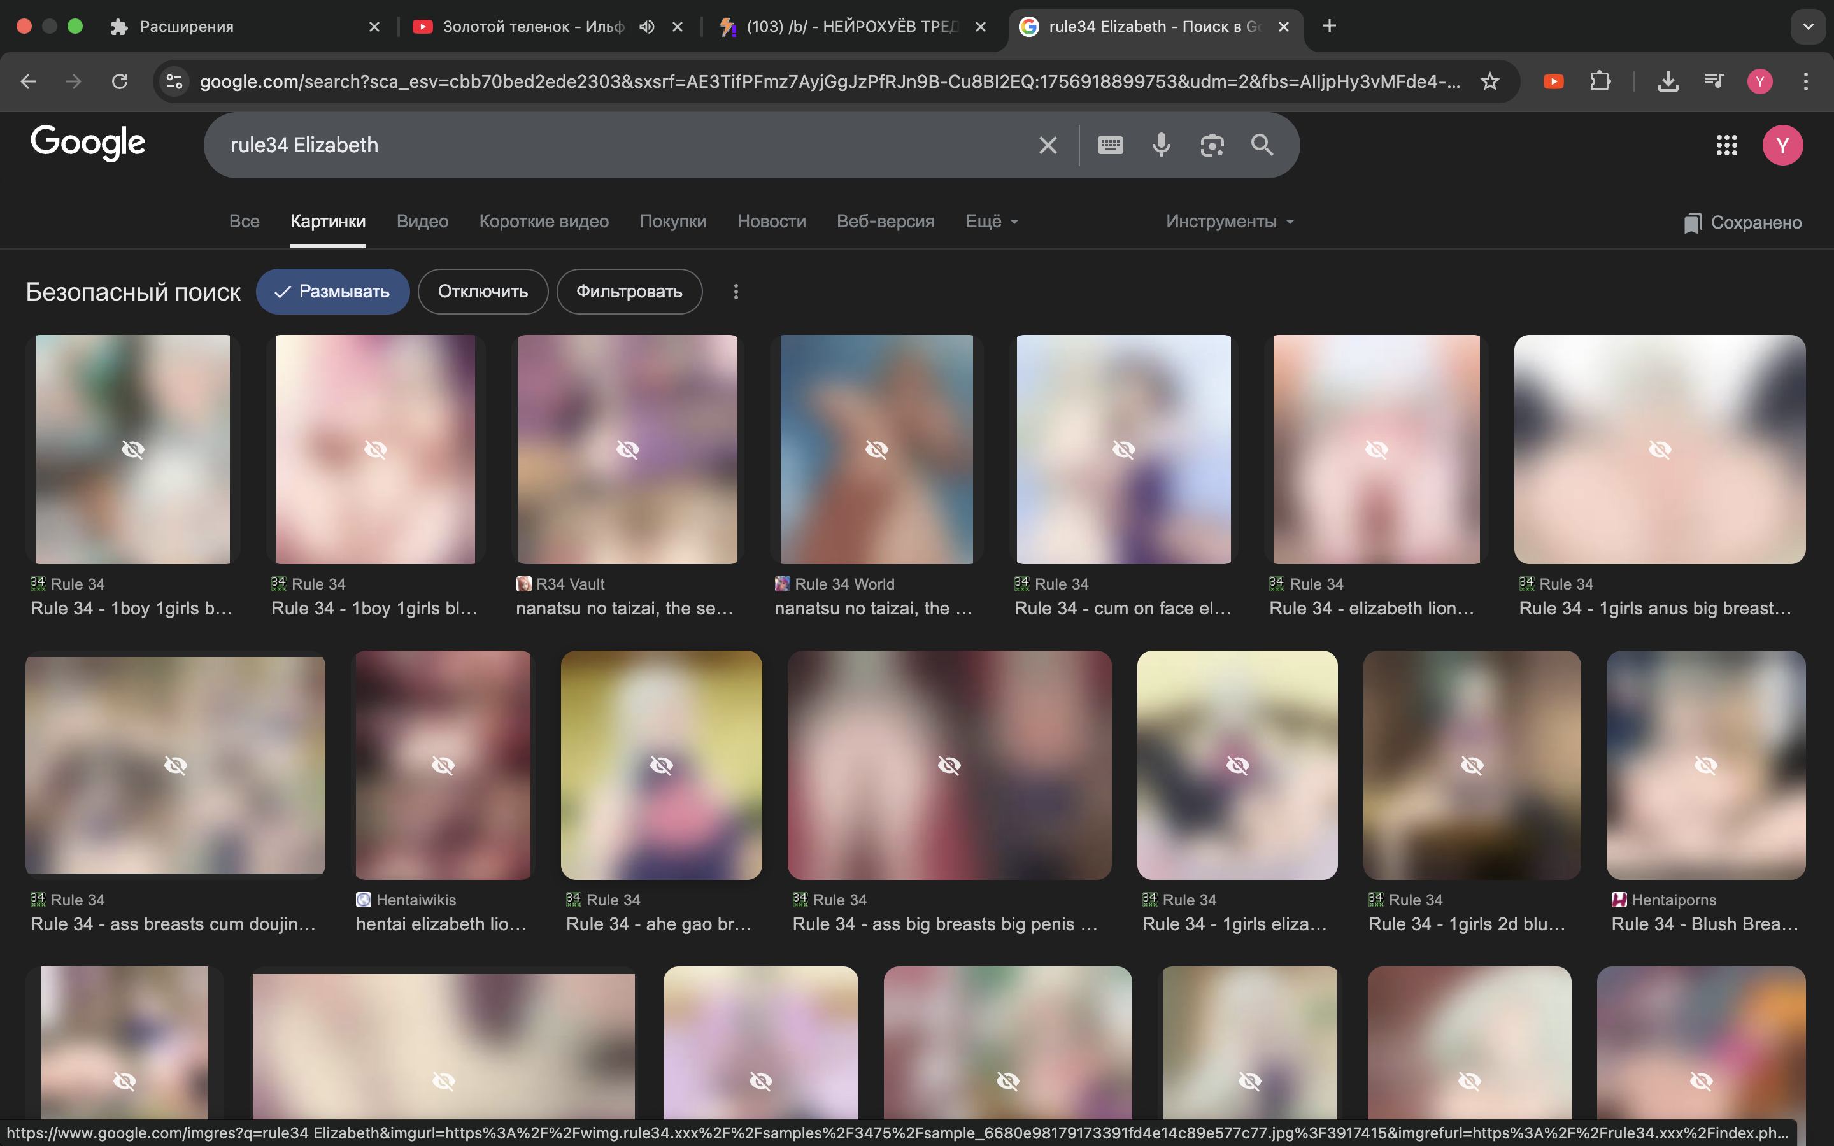Expand the Инструменты dropdown
1834x1146 pixels.
1230,222
